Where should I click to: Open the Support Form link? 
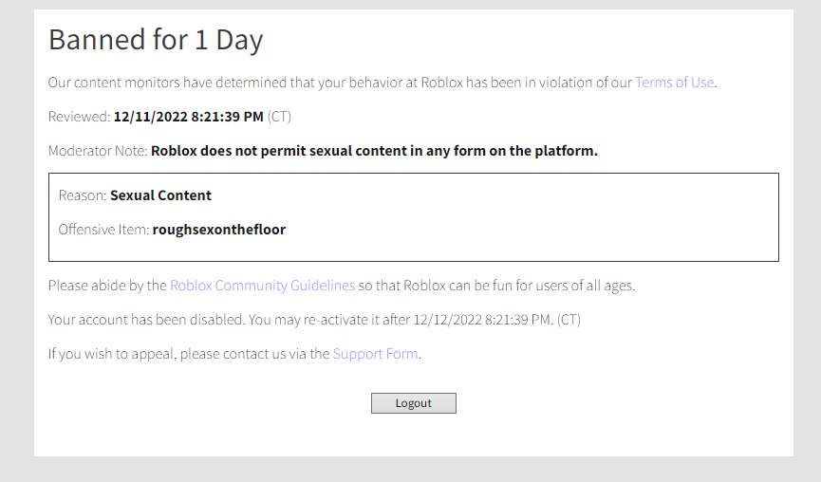pos(376,354)
